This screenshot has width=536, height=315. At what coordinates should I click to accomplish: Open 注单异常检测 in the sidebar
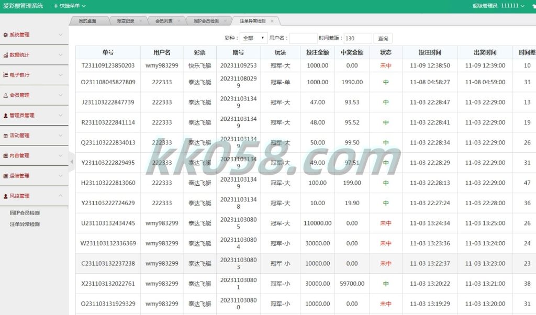tap(25, 224)
